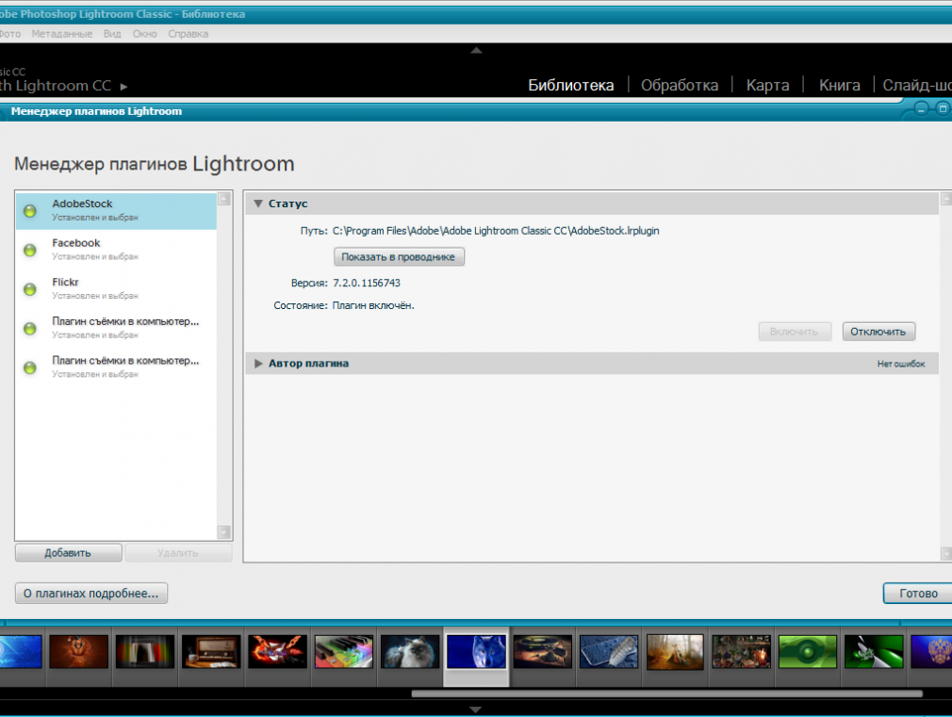
Task: Select the cat thumbnail in the filmstrip
Action: point(410,652)
